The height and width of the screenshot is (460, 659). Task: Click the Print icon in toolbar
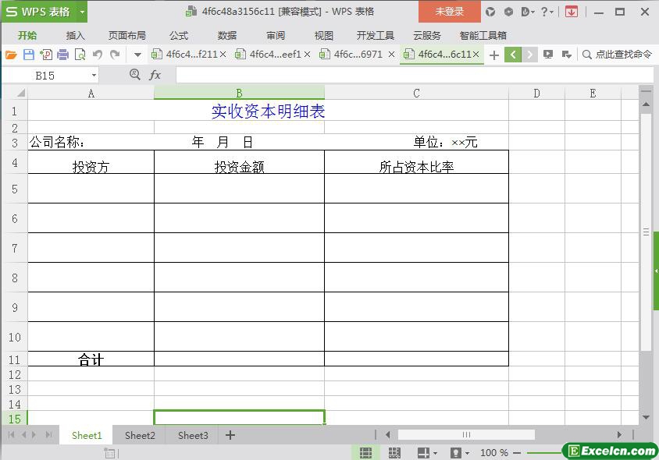point(63,55)
